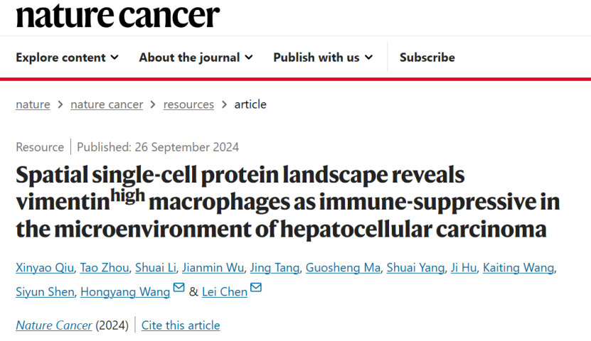Viewport: 591px width, 341px height.
Task: Click Hongyang Wang author name
Action: coord(125,292)
